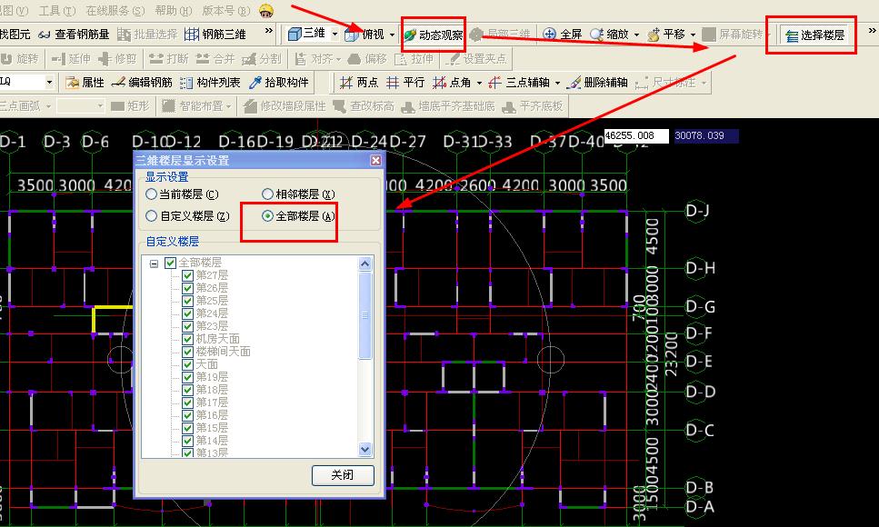Screen dimensions: 879x527
Task: Collapse the 全部楼层 tree node
Action: [x=155, y=263]
